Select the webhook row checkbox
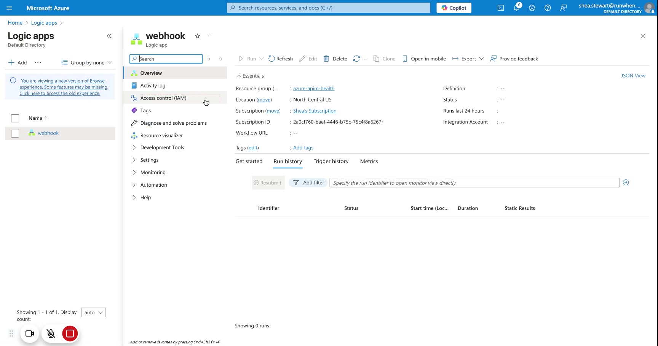This screenshot has width=658, height=346. click(x=15, y=133)
